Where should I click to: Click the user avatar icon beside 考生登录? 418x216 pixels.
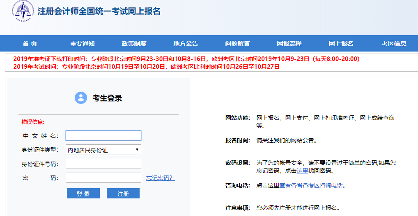coord(81,98)
